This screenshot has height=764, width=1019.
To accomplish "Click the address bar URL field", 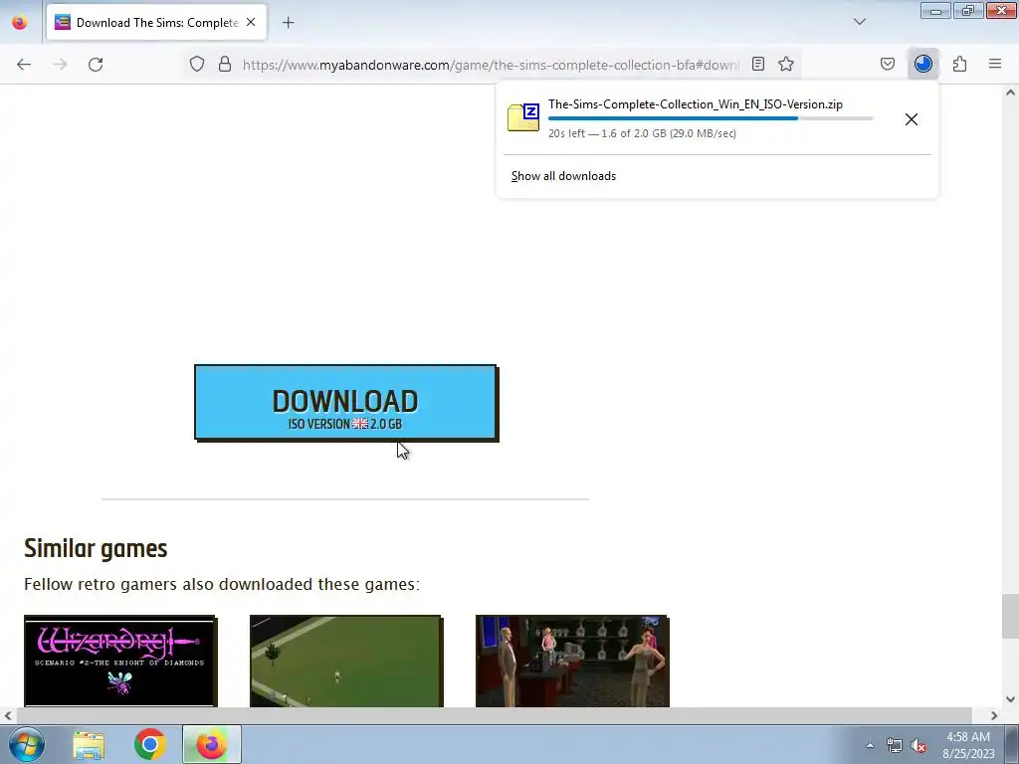I will tap(491, 65).
